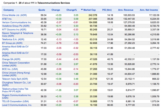Select Verizon revenue 127,079.00

[129, 22]
